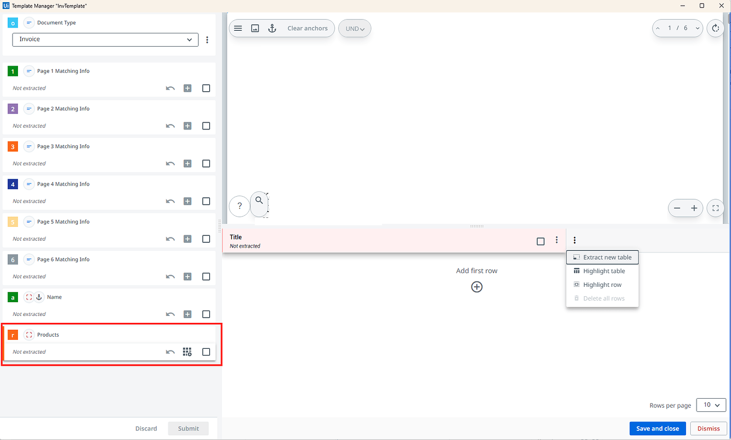Screen dimensions: 731x440
Task: Select Extract new table from the menu
Action: 602,257
